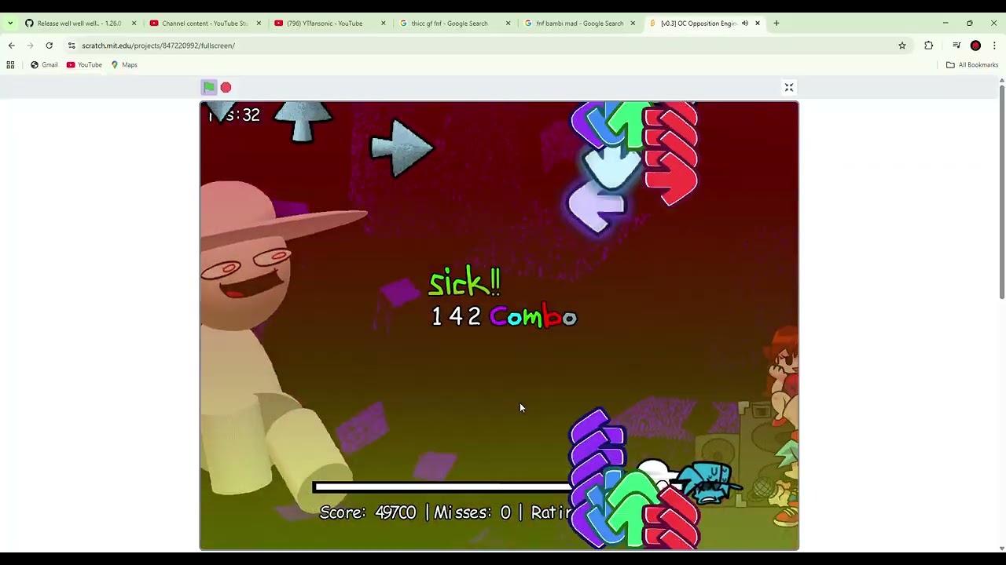
Task: Click the Misses: 0 text
Action: point(472,512)
